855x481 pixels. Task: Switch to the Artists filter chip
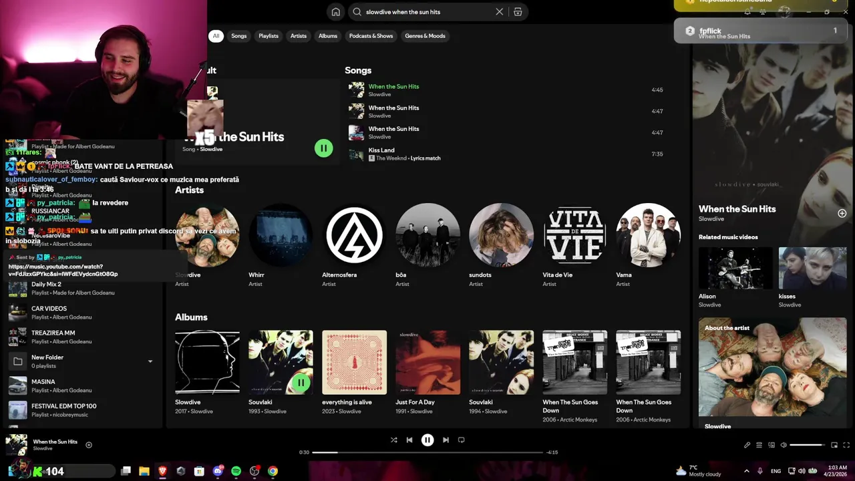point(299,36)
